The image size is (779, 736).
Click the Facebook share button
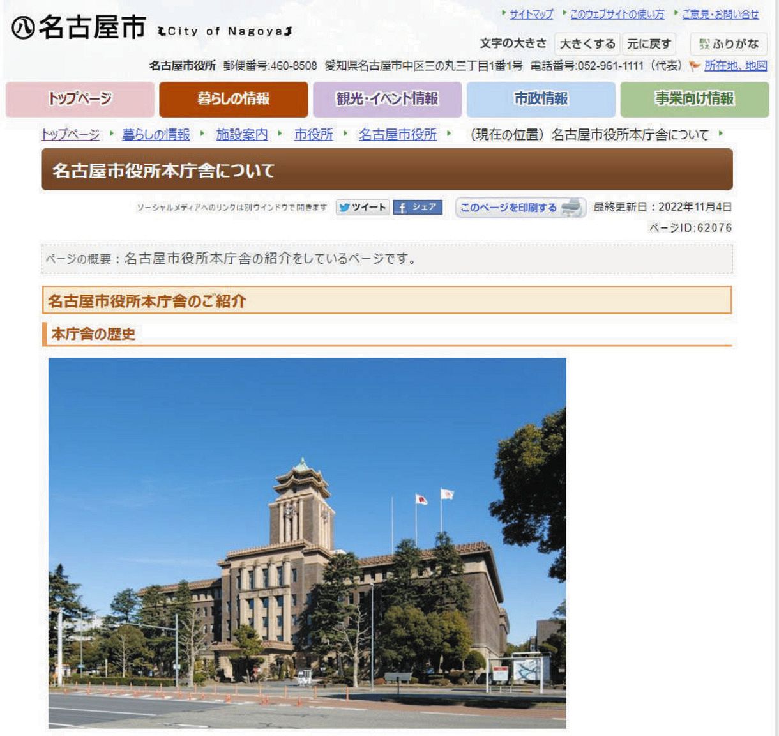click(x=418, y=208)
